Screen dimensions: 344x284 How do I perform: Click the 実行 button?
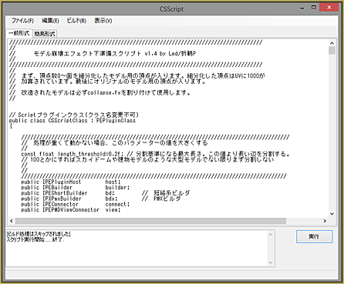[314, 236]
